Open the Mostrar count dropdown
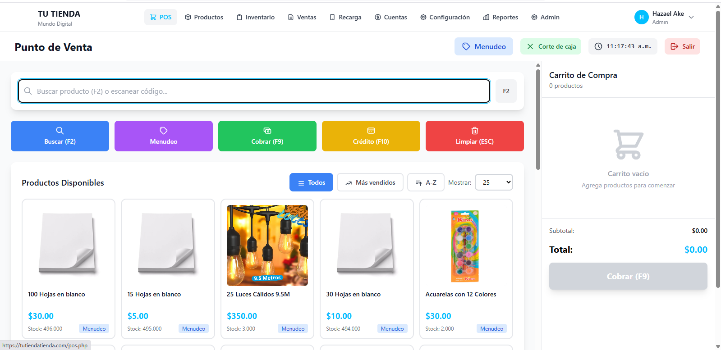721x350 pixels. [494, 182]
